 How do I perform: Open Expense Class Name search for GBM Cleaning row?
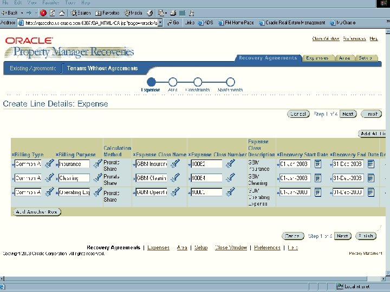[x=175, y=178]
